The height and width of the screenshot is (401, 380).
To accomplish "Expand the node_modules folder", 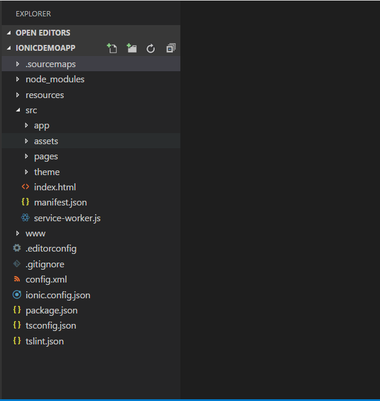I will click(91, 79).
